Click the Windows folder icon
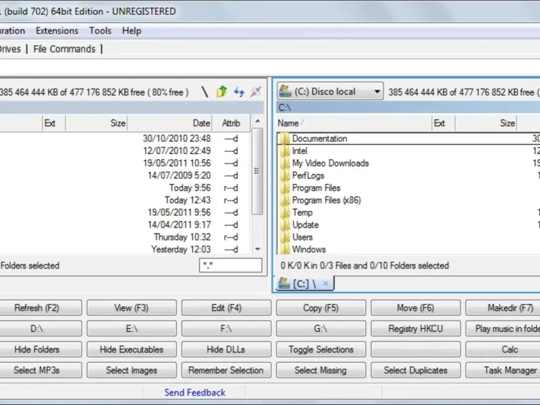 pyautogui.click(x=284, y=249)
